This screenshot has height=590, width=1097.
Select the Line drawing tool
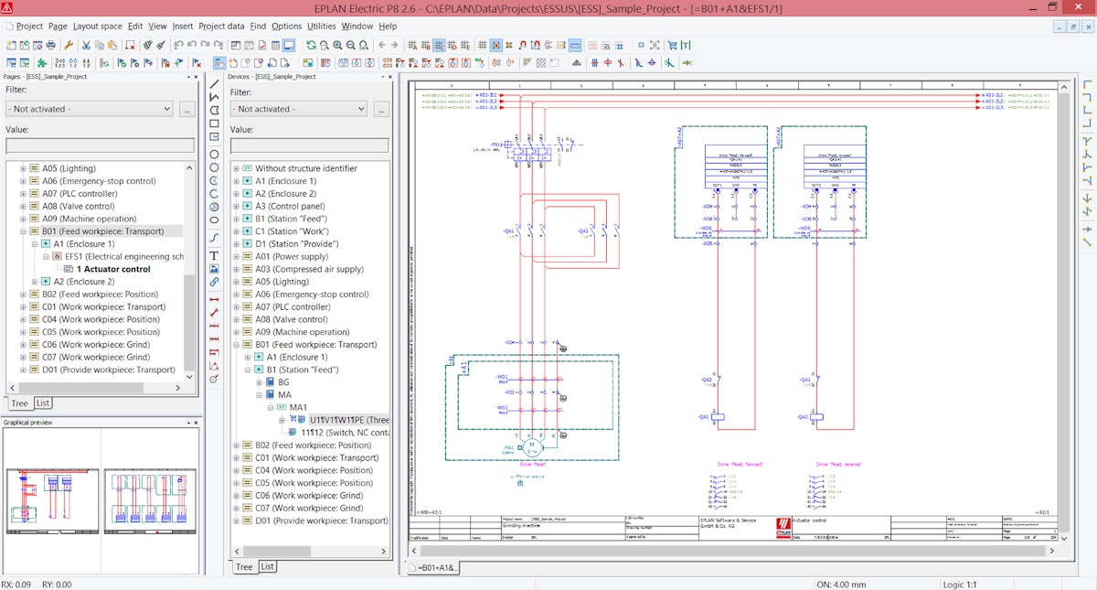tap(215, 84)
